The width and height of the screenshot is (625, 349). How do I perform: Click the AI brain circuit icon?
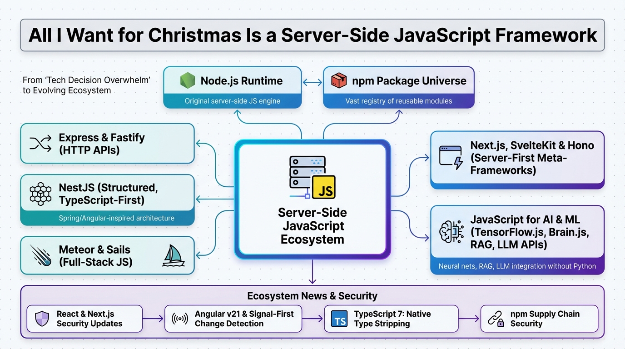451,232
